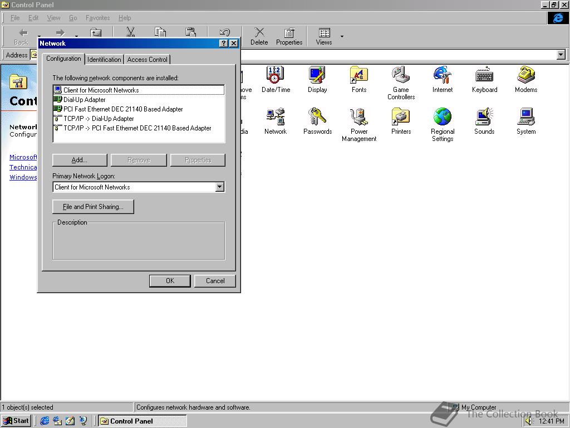The height and width of the screenshot is (428, 570).
Task: Click the Show Desktop quick launch icon
Action: pos(70,421)
